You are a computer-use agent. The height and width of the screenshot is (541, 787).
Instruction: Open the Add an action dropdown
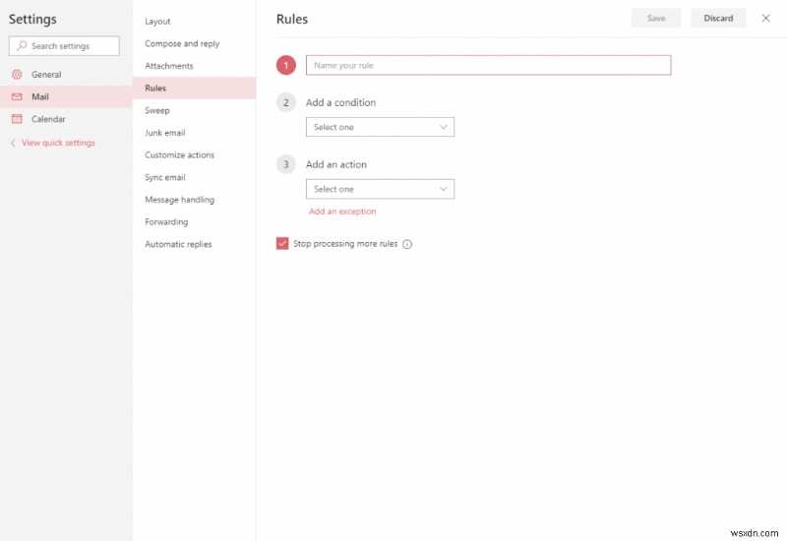click(x=380, y=189)
